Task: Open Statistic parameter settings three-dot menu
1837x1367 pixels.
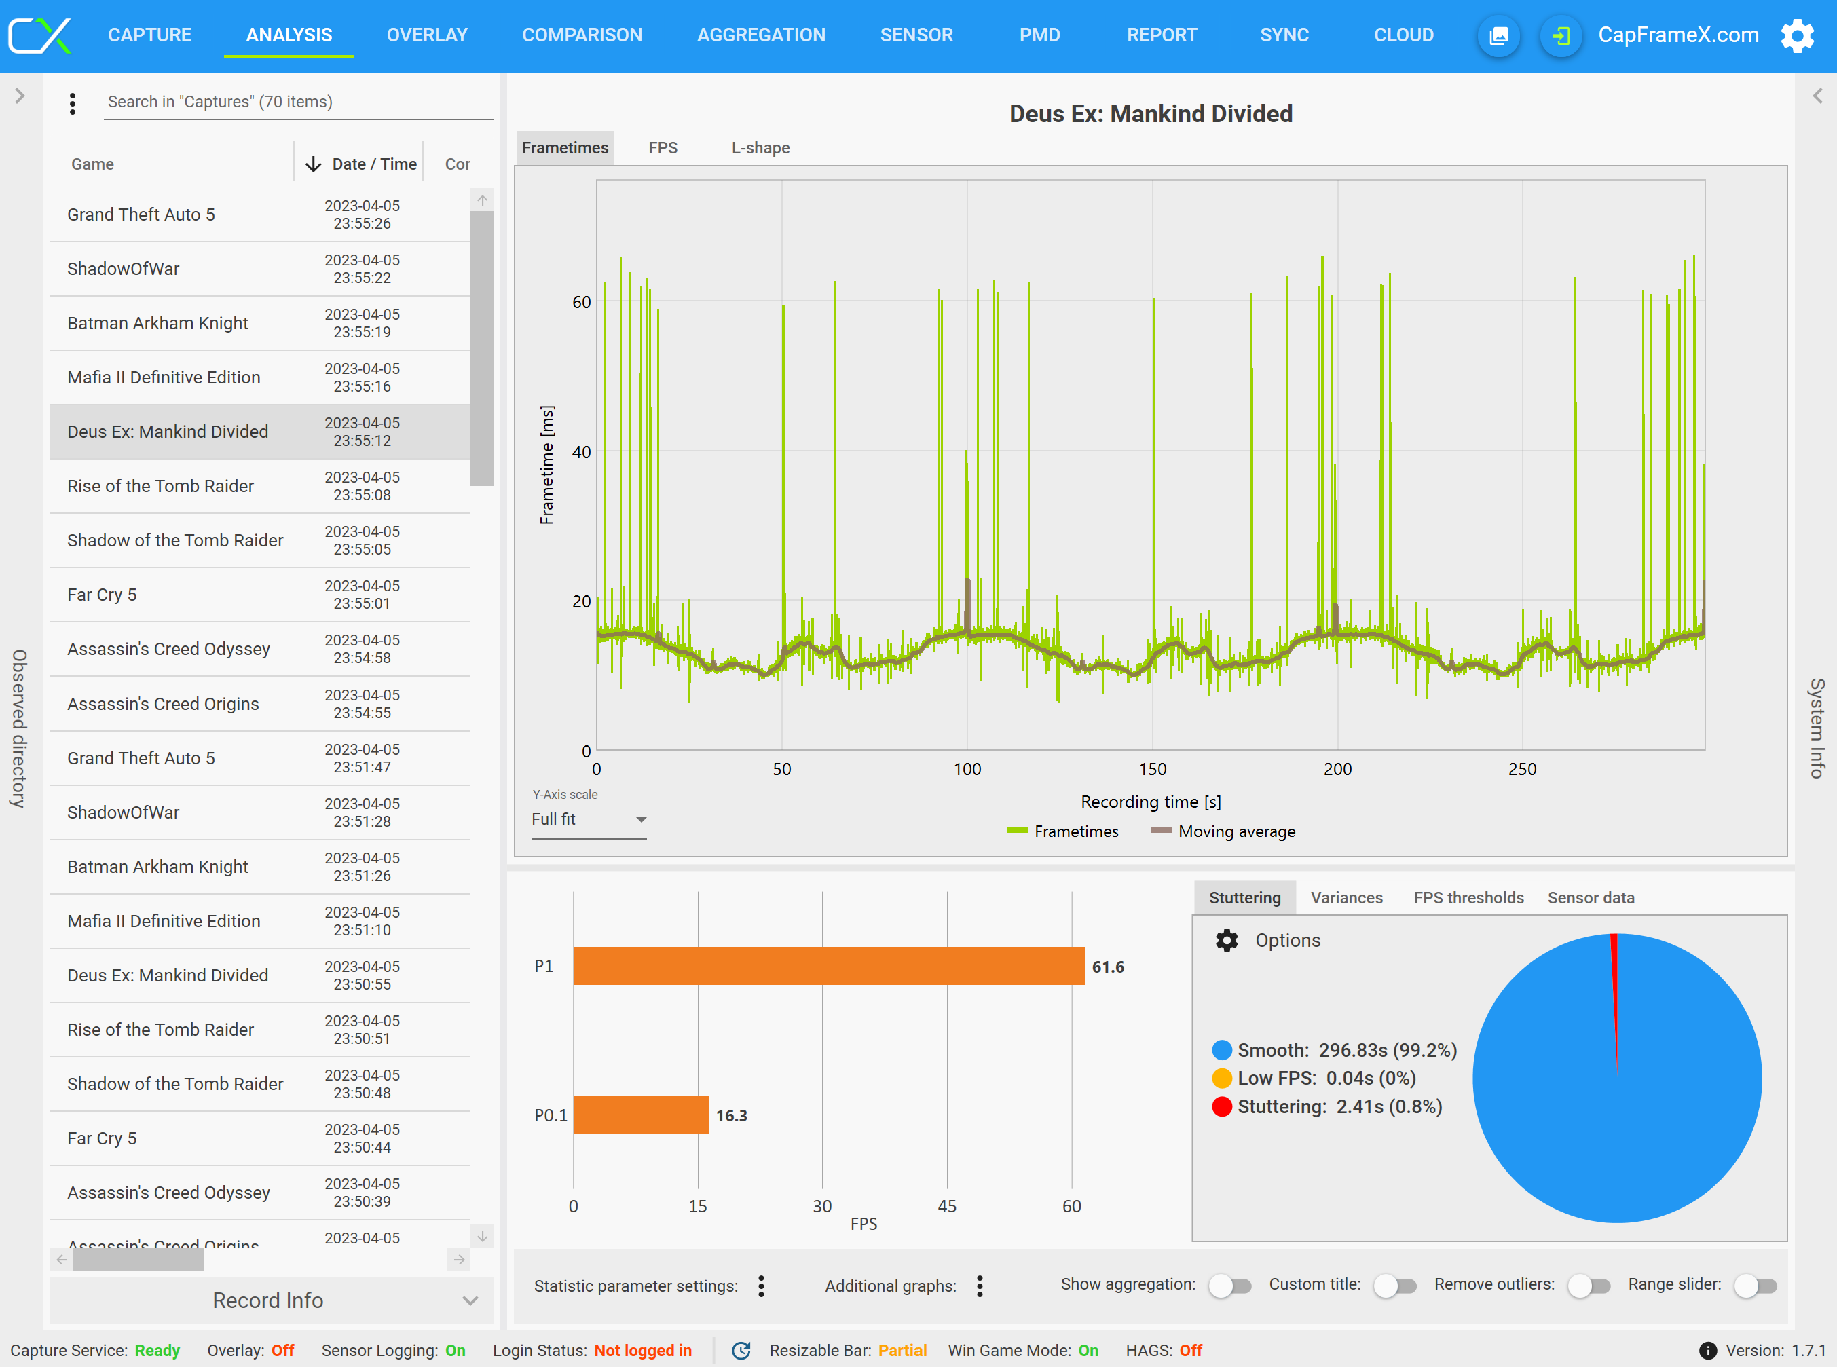Action: click(761, 1286)
